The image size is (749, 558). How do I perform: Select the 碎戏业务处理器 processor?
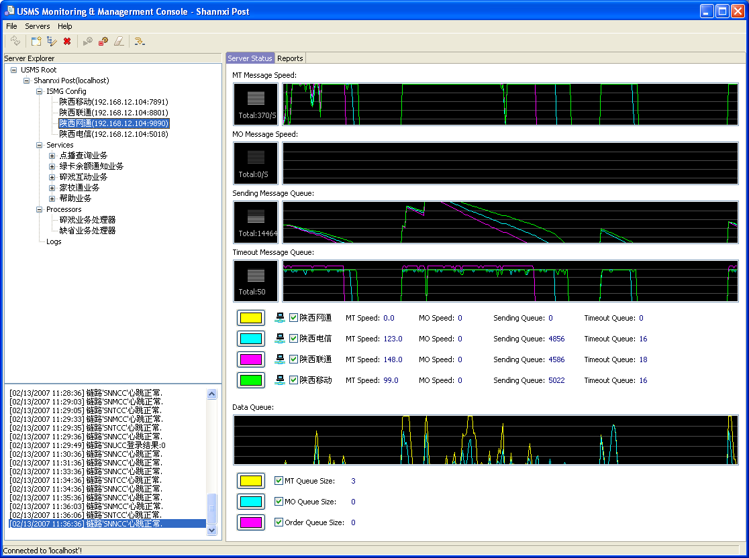click(x=87, y=220)
